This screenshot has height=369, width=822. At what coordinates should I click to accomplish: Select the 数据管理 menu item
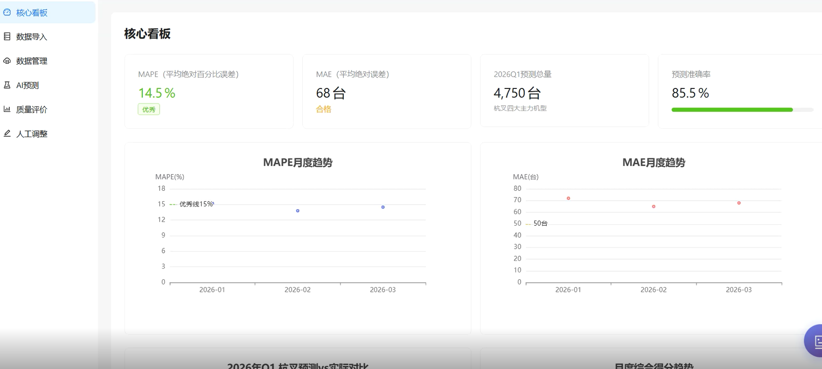pyautogui.click(x=48, y=61)
